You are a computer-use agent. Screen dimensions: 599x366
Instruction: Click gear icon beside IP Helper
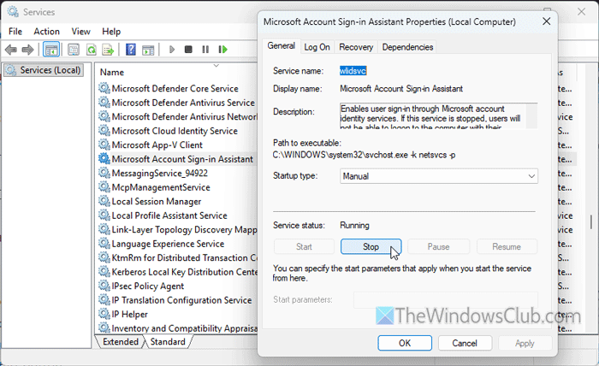pos(104,314)
